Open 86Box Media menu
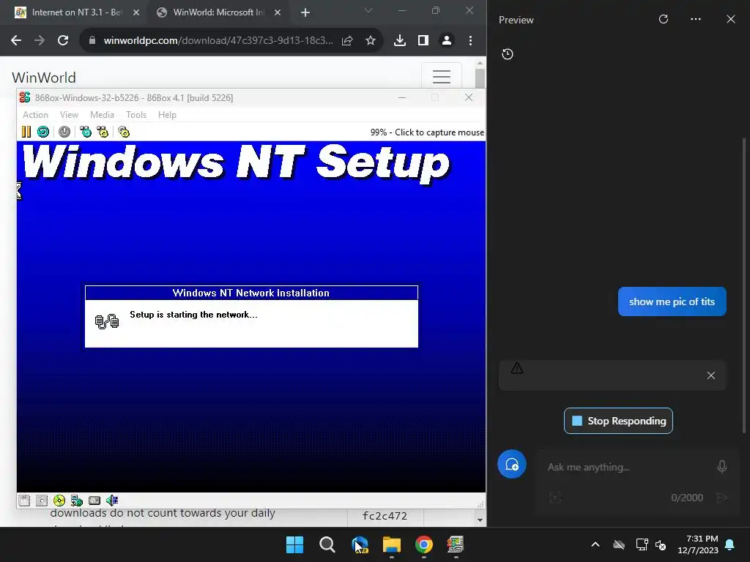This screenshot has width=750, height=562. (102, 115)
